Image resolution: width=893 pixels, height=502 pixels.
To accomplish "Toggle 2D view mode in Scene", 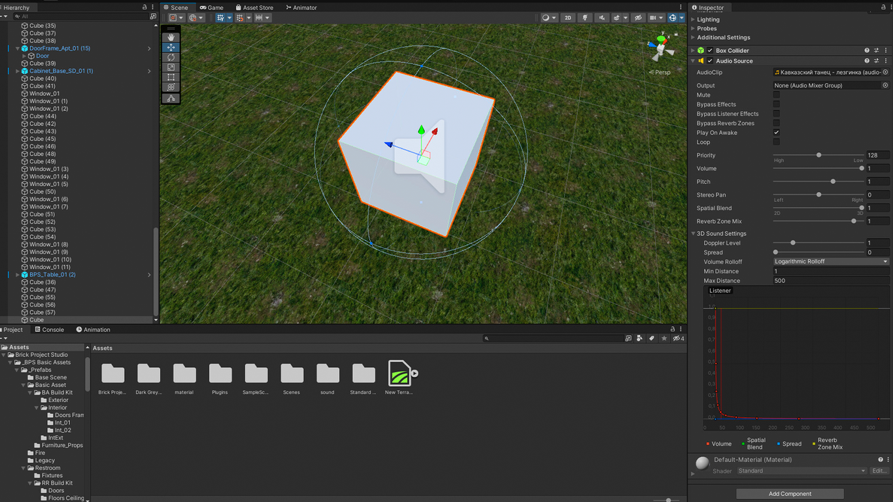I will [568, 18].
